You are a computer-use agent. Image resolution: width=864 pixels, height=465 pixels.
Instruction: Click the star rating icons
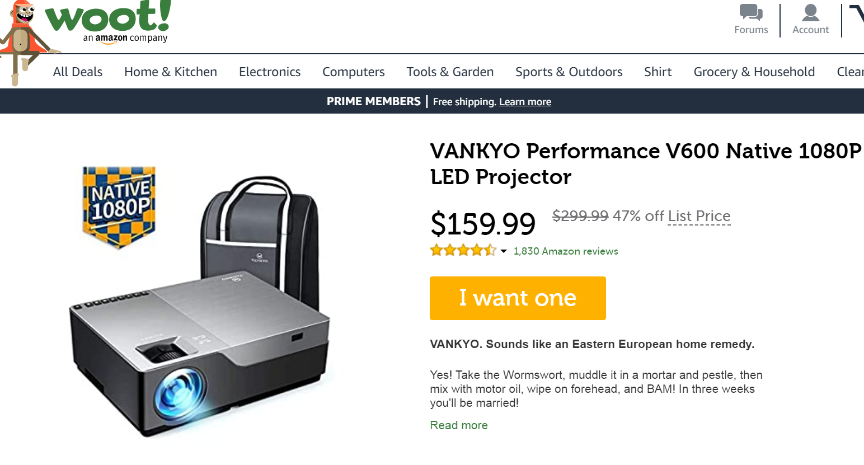point(463,251)
